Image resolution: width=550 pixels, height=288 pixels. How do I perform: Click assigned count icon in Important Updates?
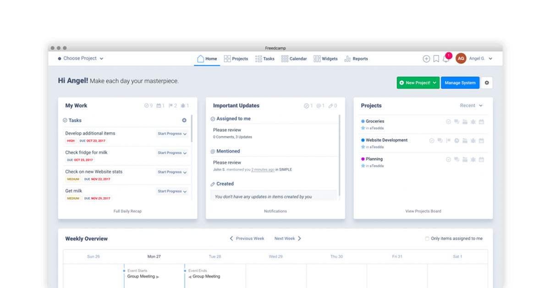tap(308, 105)
